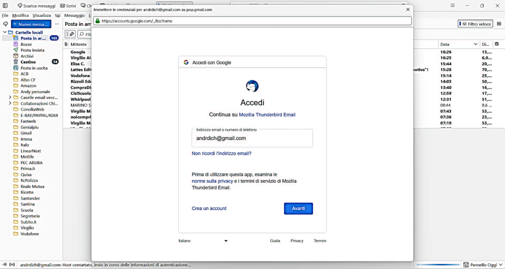The image size is (505, 269).
Task: Open the Visualizza menu
Action: [x=42, y=16]
